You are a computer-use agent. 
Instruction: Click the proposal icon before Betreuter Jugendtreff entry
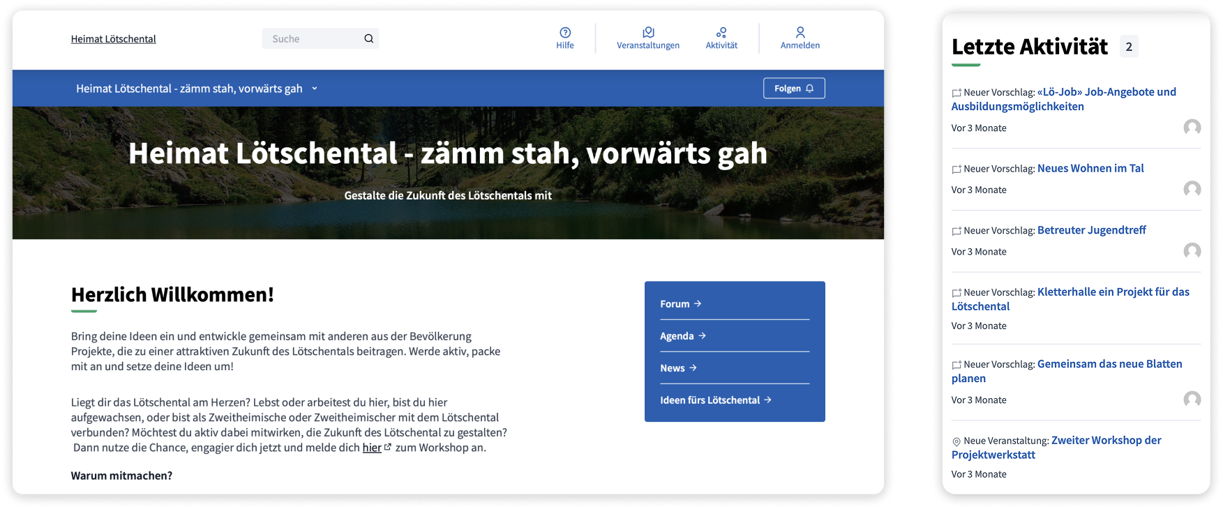click(956, 231)
